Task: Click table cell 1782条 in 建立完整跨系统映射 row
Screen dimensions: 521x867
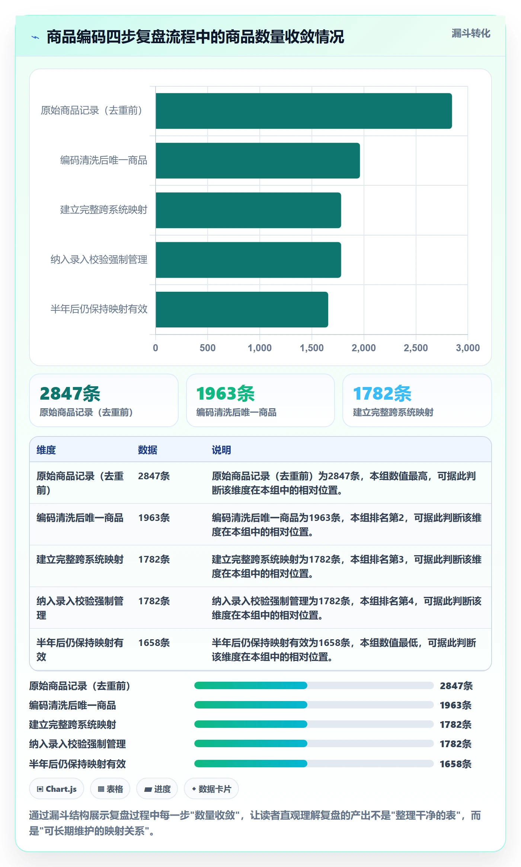Action: [x=154, y=559]
